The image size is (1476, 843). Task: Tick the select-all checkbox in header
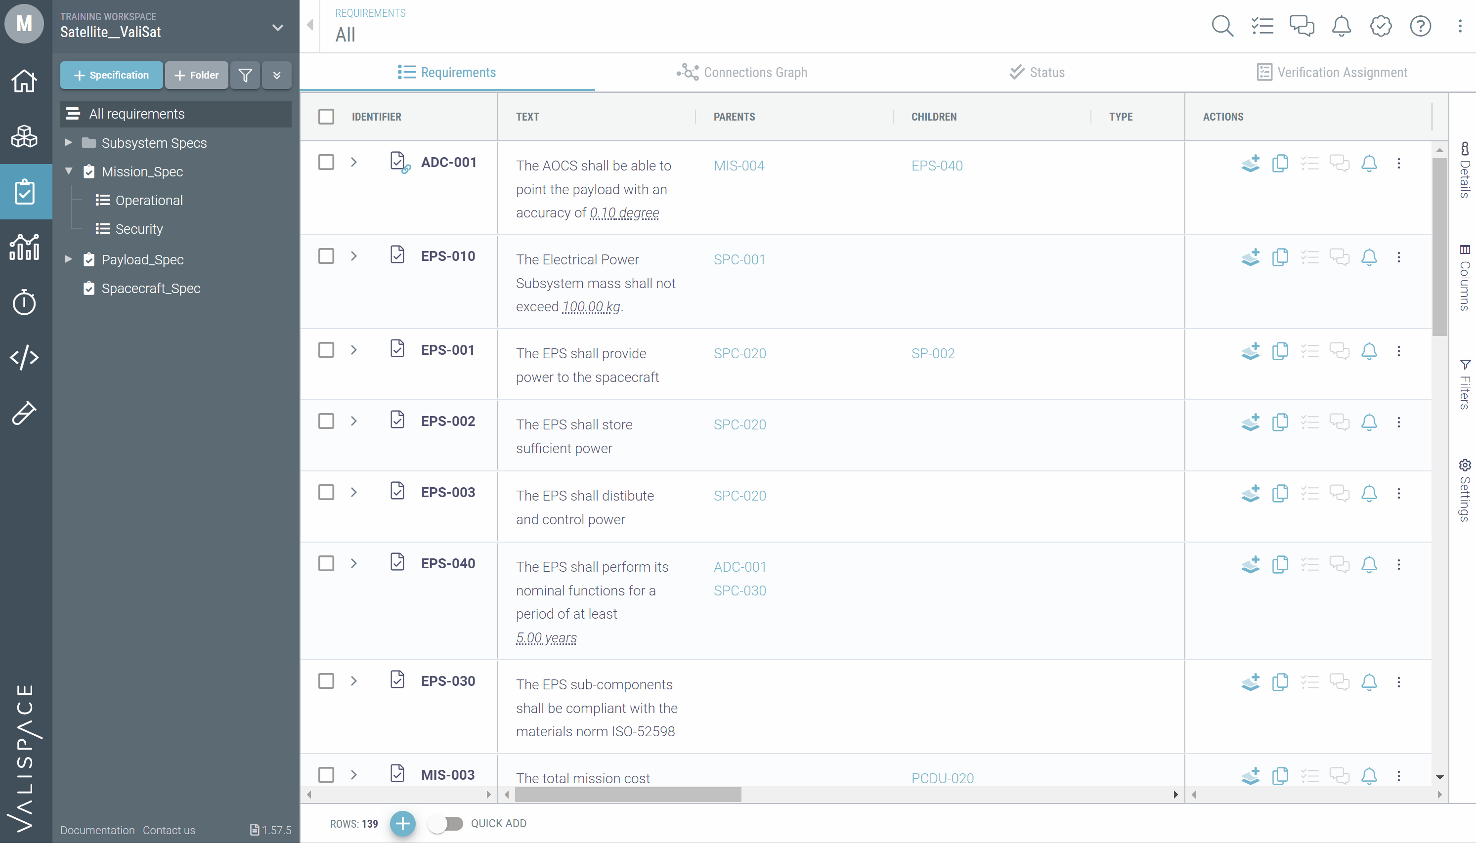pos(326,117)
